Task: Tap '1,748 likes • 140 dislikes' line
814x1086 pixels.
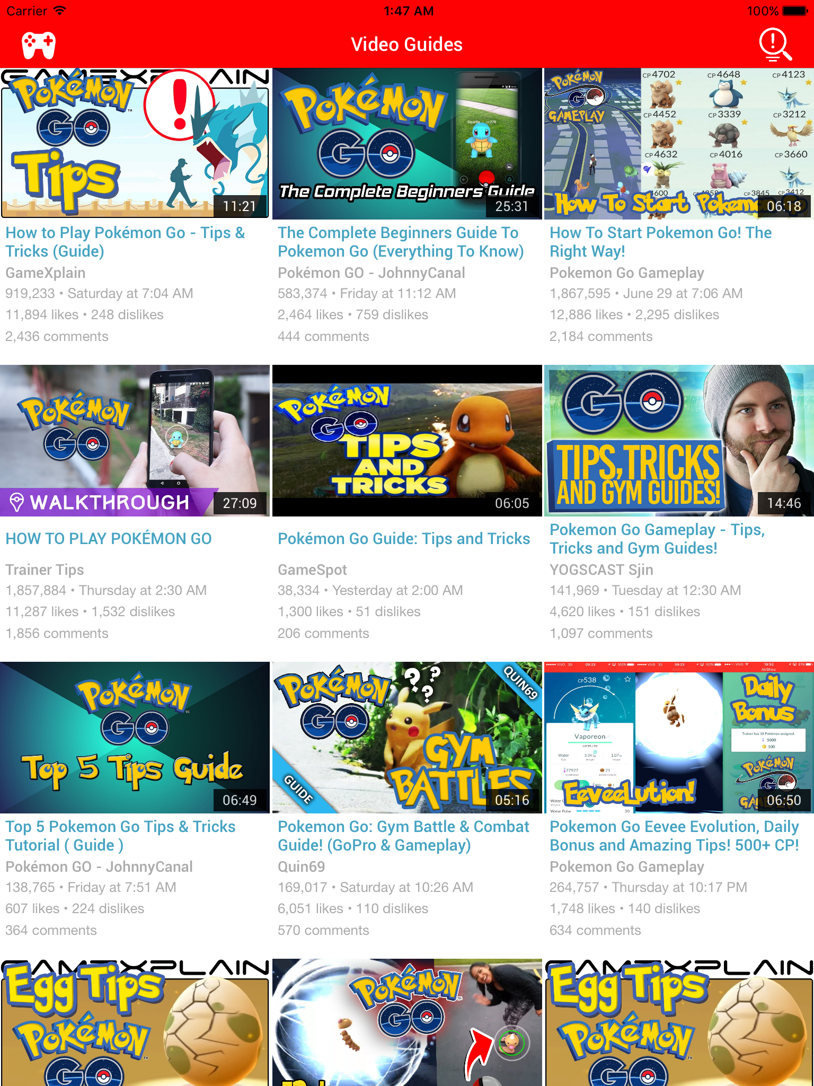Action: click(x=625, y=909)
